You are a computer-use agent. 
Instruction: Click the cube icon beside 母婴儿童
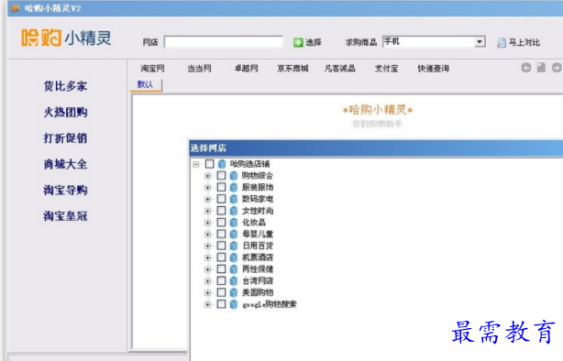[234, 235]
